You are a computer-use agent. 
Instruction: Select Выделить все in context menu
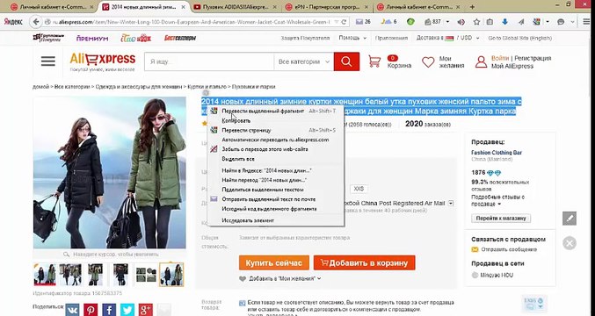(276, 159)
